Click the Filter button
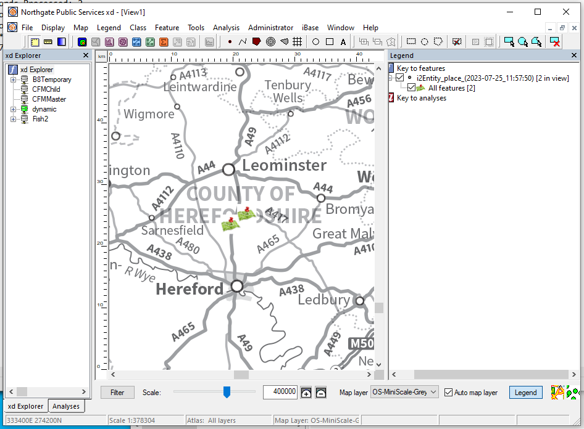Screen dimensions: 584x429 click(x=117, y=392)
